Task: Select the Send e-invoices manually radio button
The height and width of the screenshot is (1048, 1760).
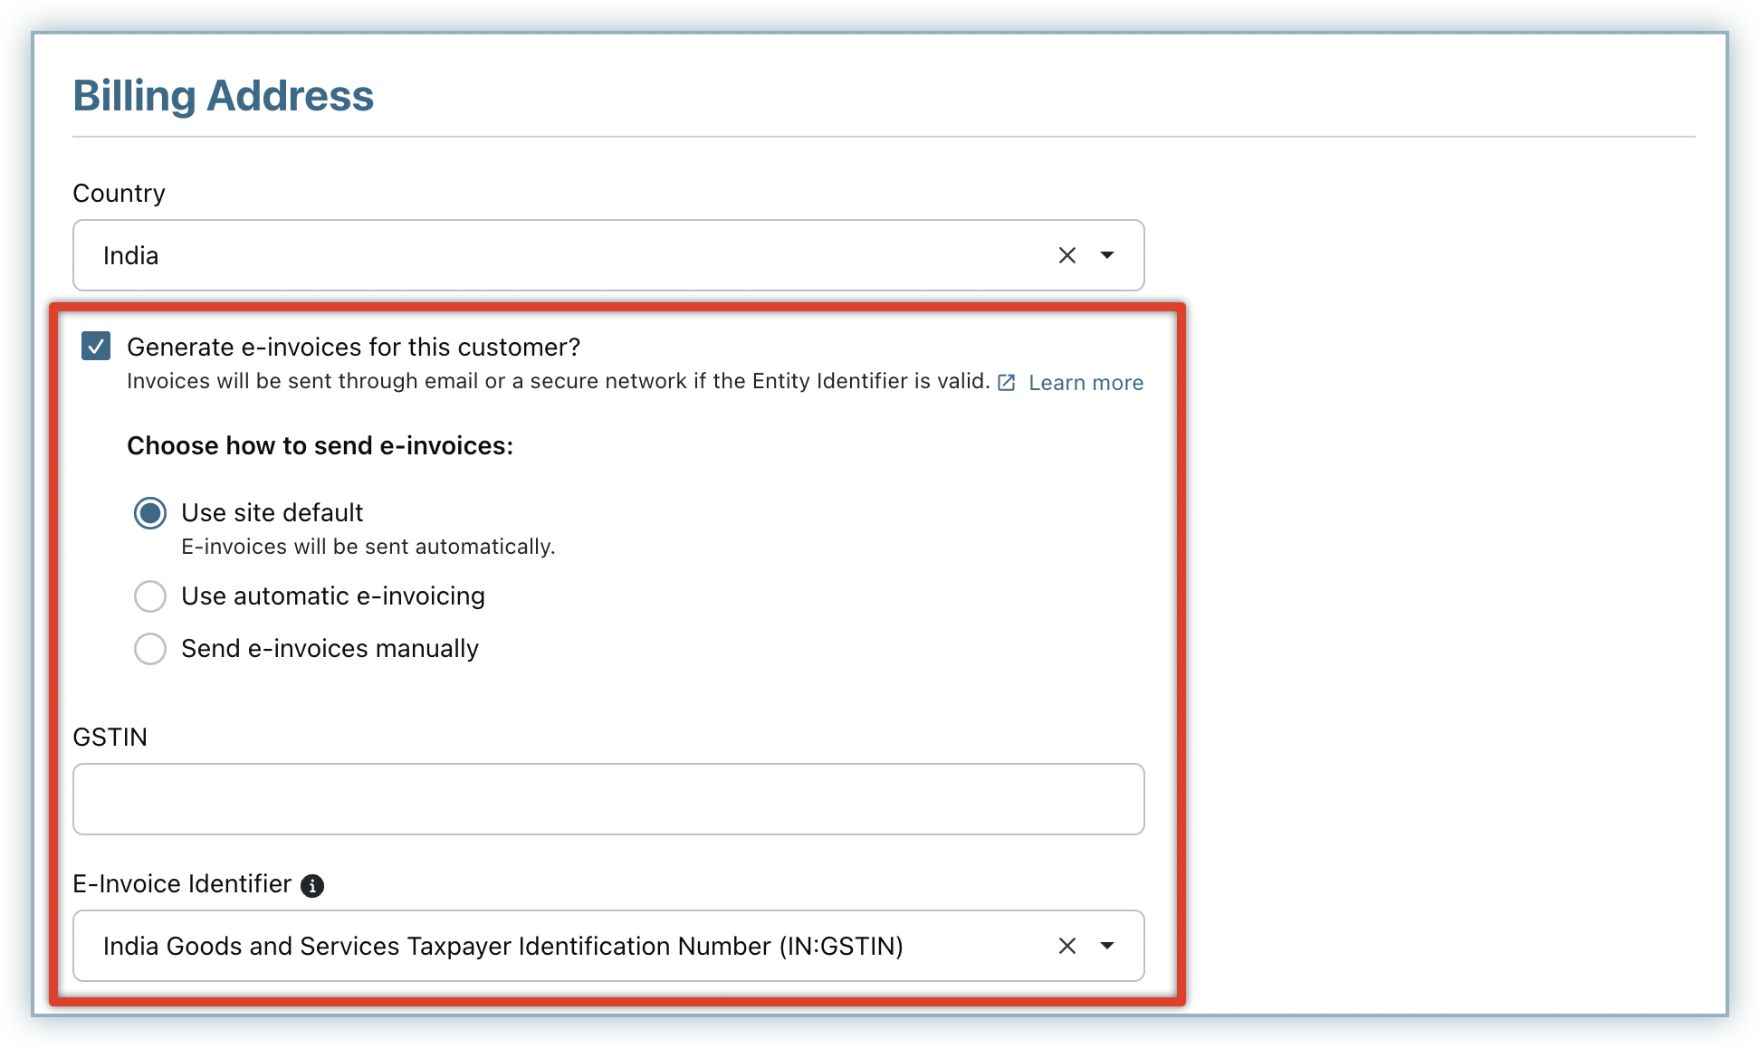Action: pyautogui.click(x=150, y=649)
